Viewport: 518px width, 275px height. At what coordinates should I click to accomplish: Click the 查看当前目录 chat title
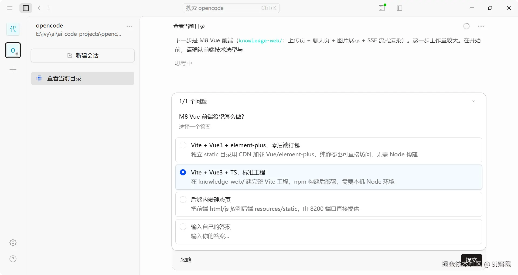coord(189,26)
